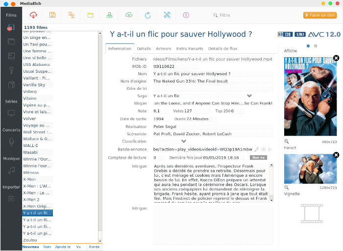This screenshot has width=343, height=251.
Task: Select X-Men 2 in film list
Action: 37,200
